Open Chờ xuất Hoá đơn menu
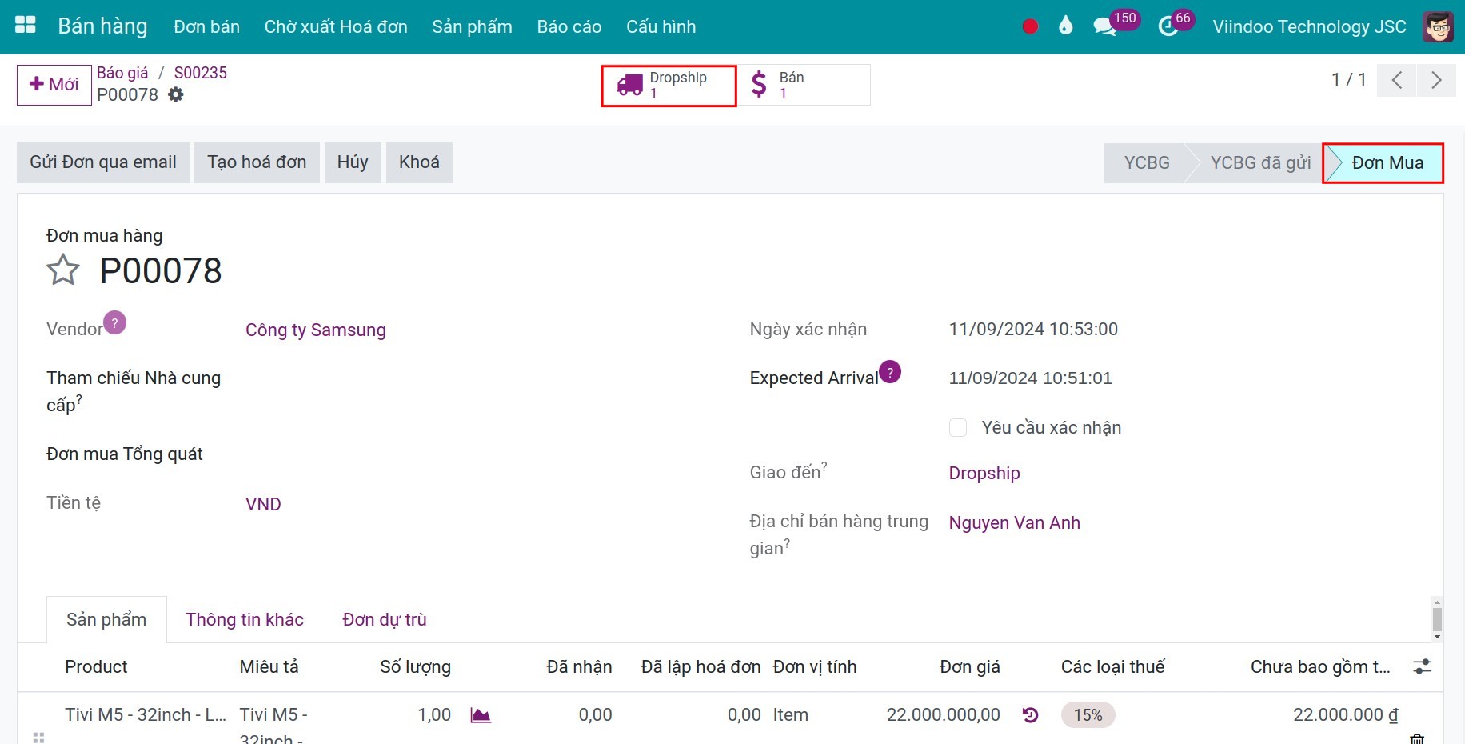The image size is (1465, 744). pos(336,26)
